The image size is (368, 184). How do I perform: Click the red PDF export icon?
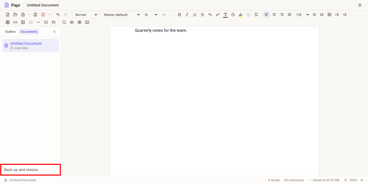coord(43,15)
